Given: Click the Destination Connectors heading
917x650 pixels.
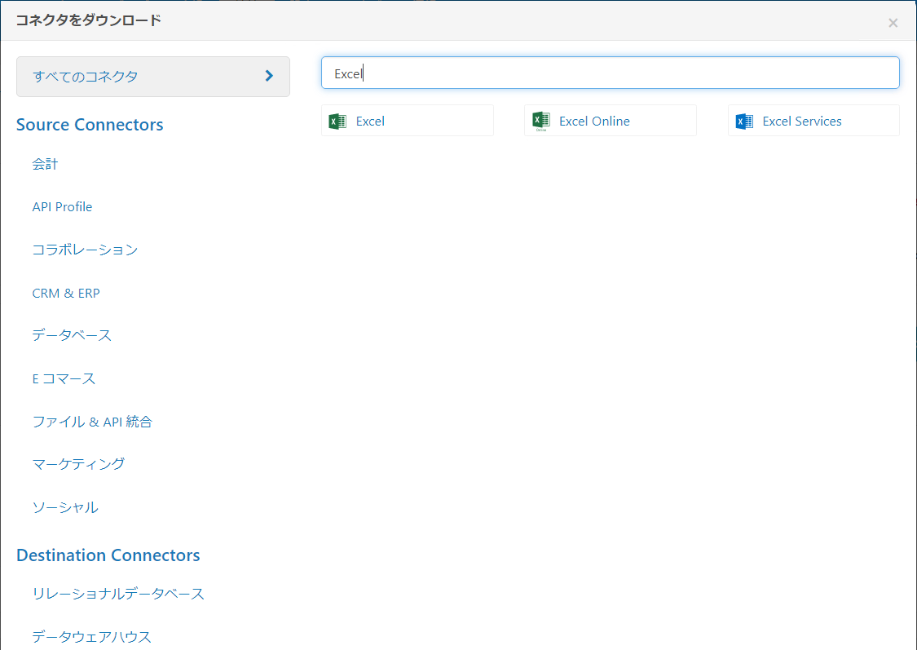Looking at the screenshot, I should pos(108,555).
